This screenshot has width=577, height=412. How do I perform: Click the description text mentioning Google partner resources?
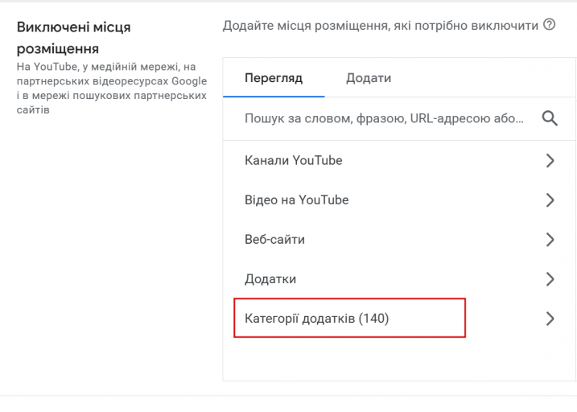112,89
